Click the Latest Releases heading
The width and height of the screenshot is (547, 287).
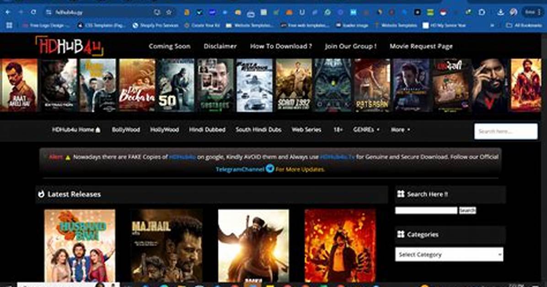(x=74, y=194)
